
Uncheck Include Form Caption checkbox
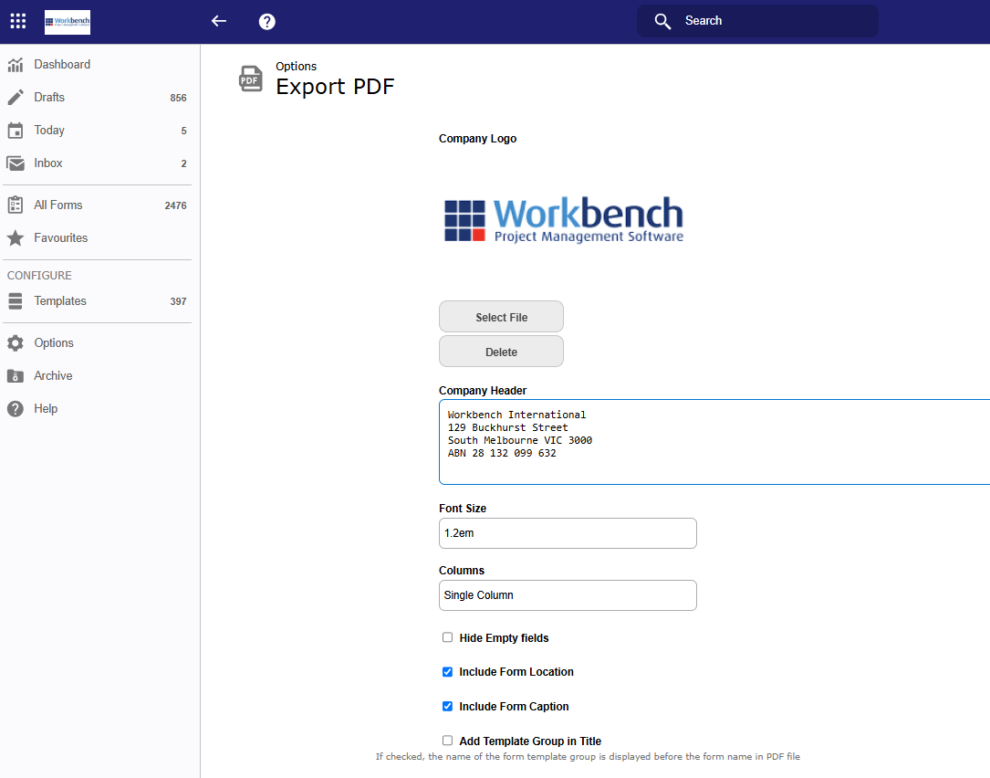(x=448, y=706)
